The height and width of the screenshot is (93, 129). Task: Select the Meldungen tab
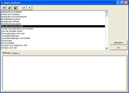[7, 53]
